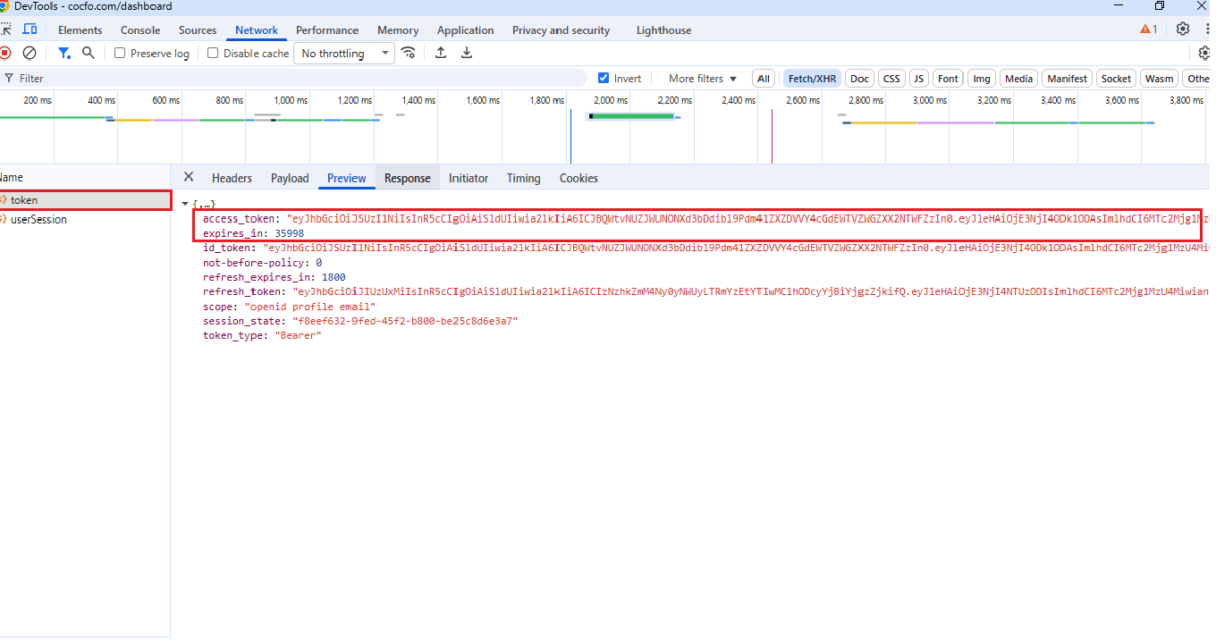Image resolution: width=1216 pixels, height=640 pixels.
Task: Click the inspect element selector icon
Action: click(5, 29)
